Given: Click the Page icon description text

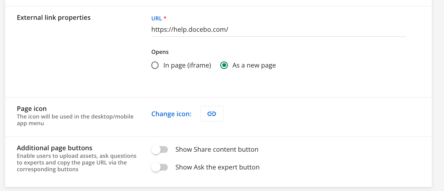Looking at the screenshot, I should [x=75, y=120].
